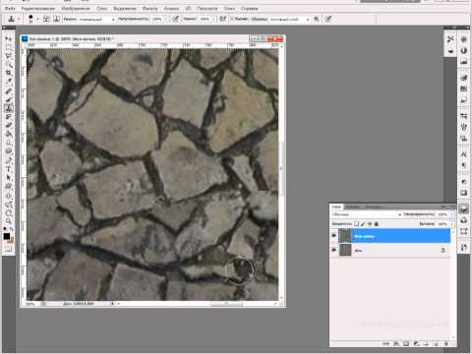Toggle lock image pixels brush icon

click(x=363, y=224)
